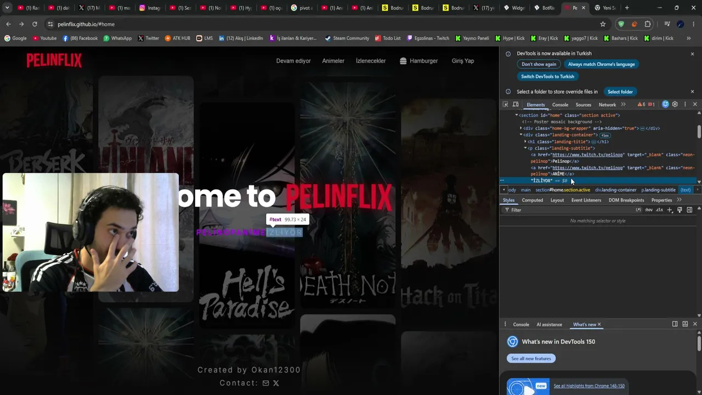Screen dimensions: 702x395
Task: Open DevTools settings gear
Action: (675, 104)
